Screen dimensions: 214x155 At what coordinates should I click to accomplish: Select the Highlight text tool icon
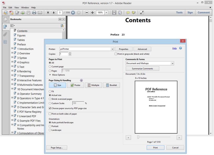(133, 13)
